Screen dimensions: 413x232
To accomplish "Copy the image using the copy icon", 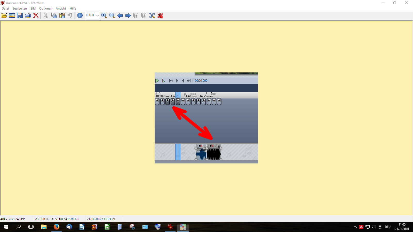I will (54, 15).
